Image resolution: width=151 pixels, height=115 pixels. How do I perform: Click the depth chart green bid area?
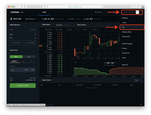pyautogui.click(x=88, y=73)
